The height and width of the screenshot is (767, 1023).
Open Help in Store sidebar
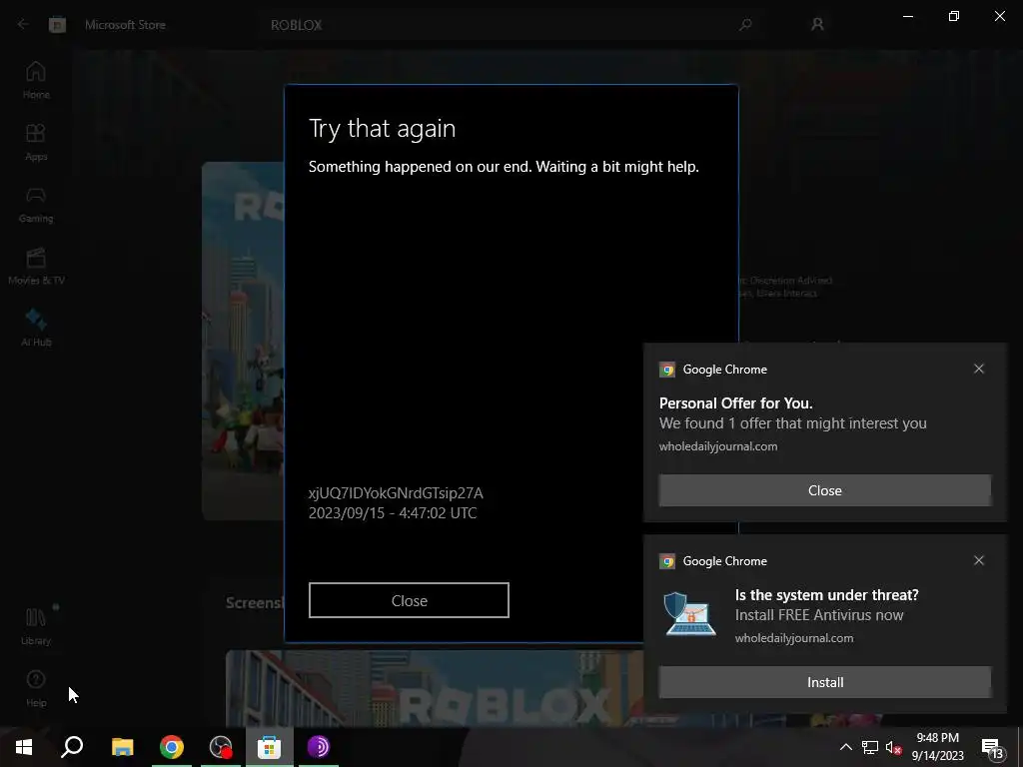click(36, 688)
